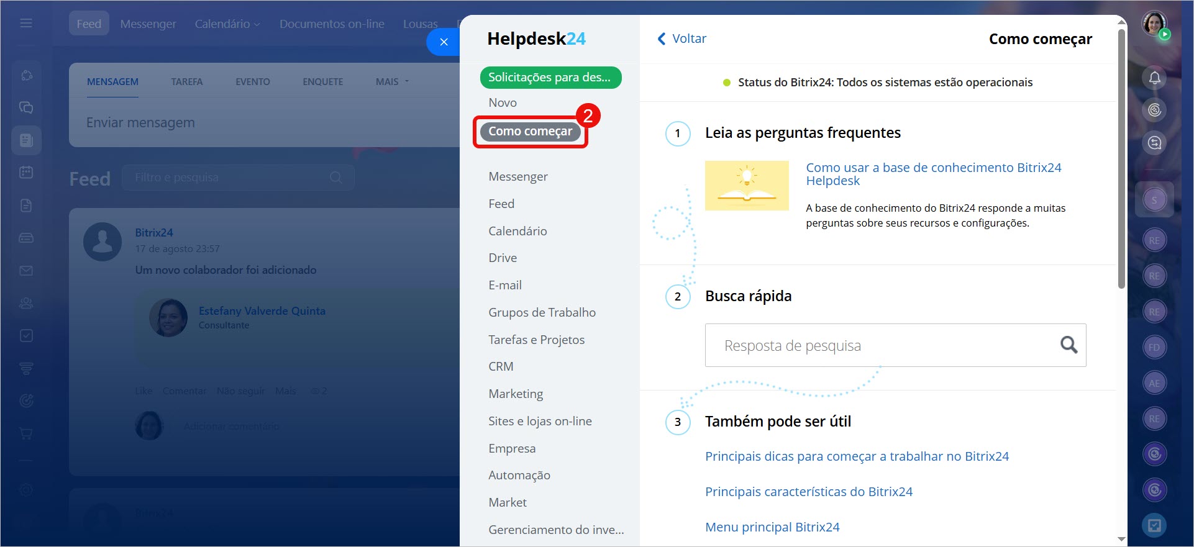Select the EVENTO post tab
This screenshot has width=1194, height=547.
tap(252, 81)
